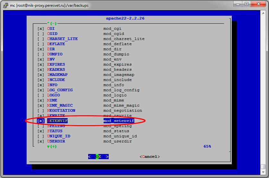Check the UNIQUE_ID module box
269x178 pixels.
(41, 136)
